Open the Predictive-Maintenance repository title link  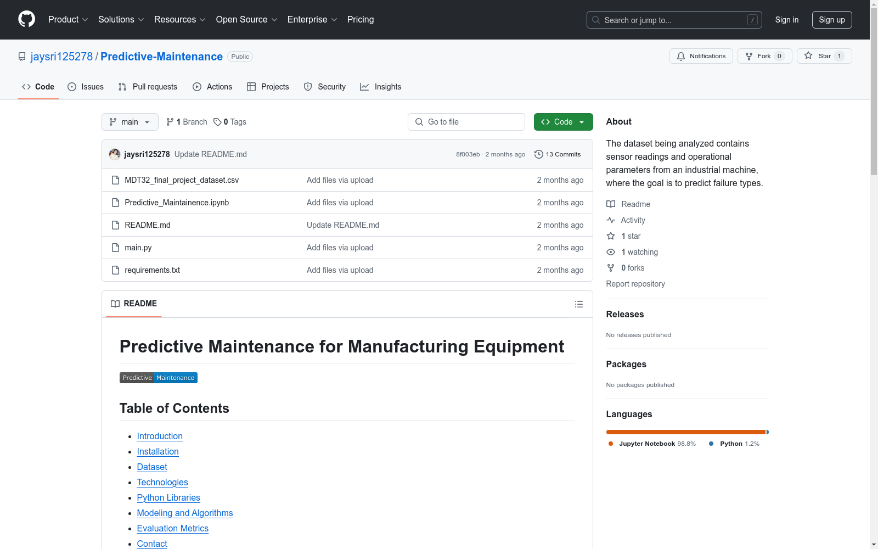click(x=161, y=57)
